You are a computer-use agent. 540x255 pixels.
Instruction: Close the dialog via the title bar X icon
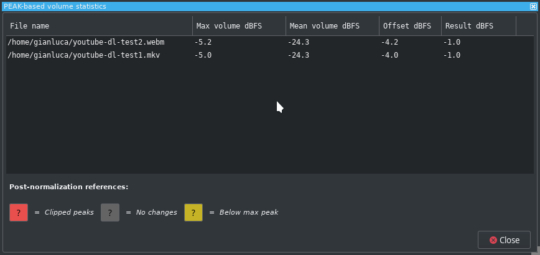533,6
